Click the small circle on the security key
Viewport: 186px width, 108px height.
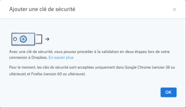point(15,39)
